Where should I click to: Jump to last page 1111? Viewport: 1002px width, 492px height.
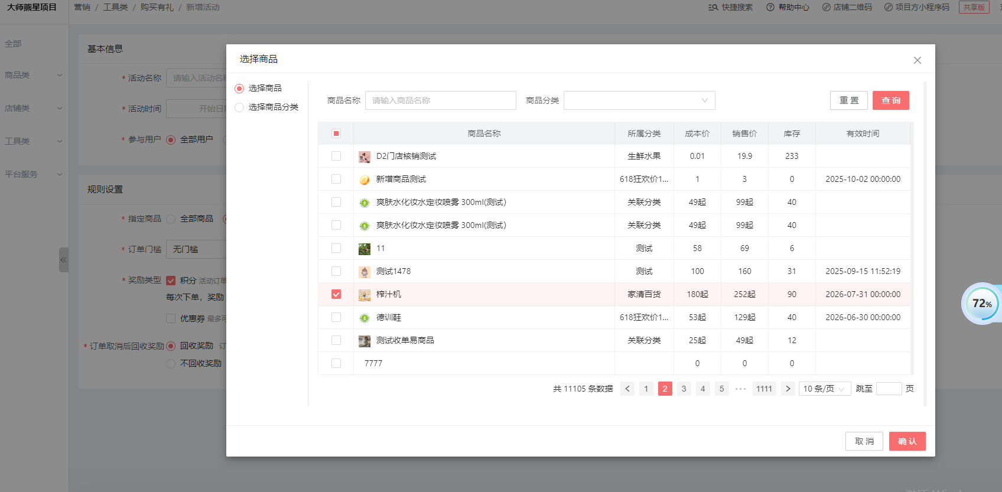(764, 389)
